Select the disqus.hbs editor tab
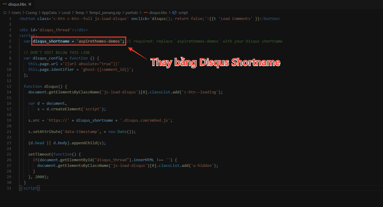 pyautogui.click(x=17, y=4)
